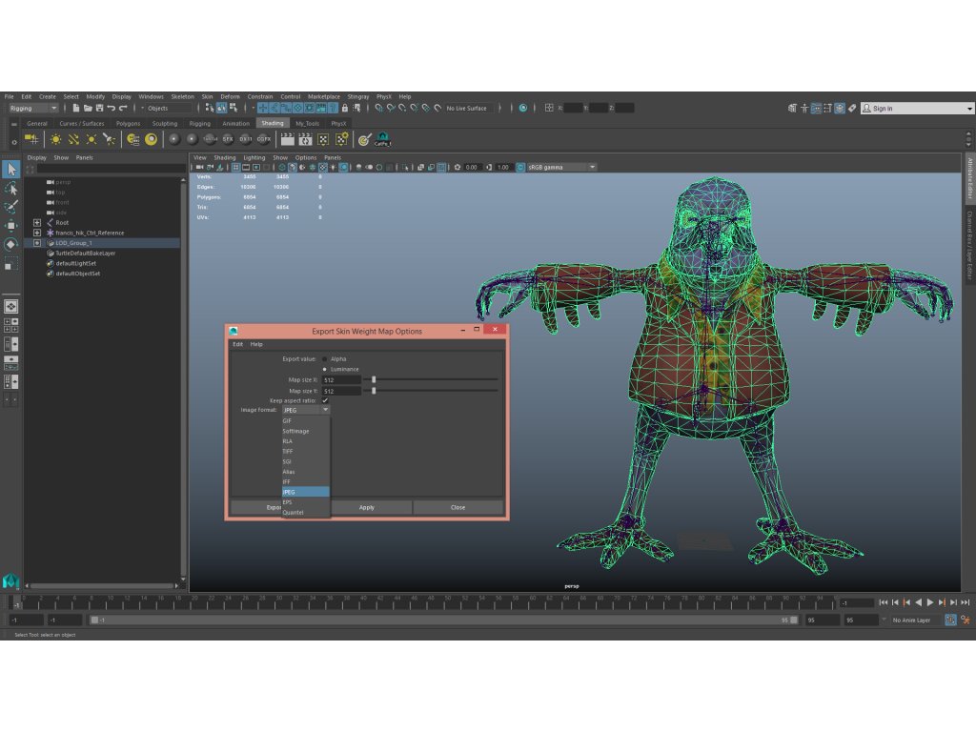Click the Open Scene folder icon
This screenshot has height=732, width=976.
(x=88, y=109)
